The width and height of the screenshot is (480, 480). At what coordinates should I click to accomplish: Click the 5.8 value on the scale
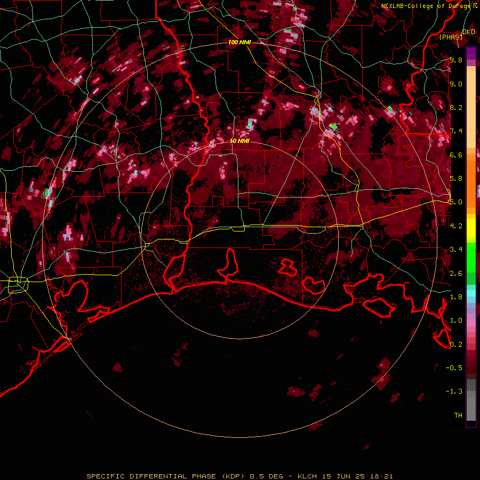[x=456, y=179]
